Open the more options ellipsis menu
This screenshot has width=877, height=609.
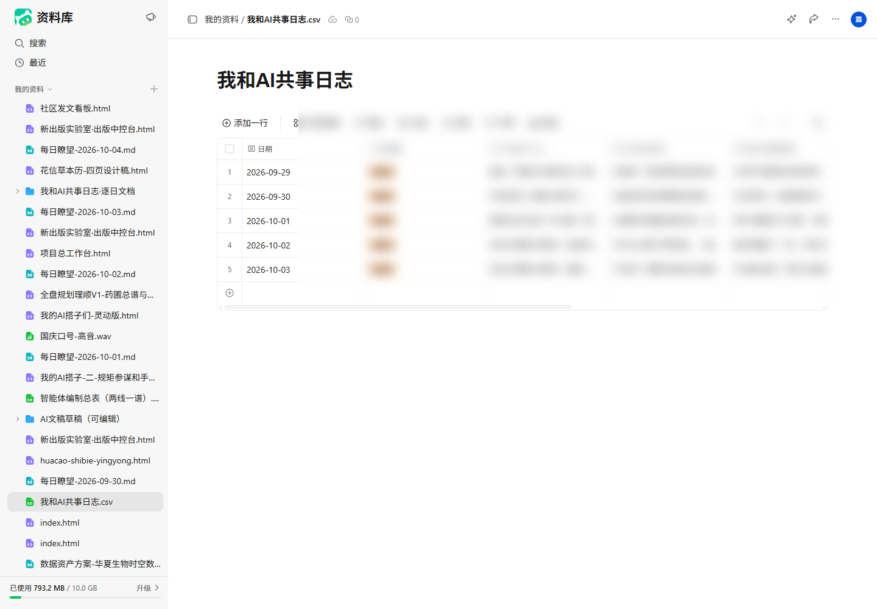[x=836, y=19]
